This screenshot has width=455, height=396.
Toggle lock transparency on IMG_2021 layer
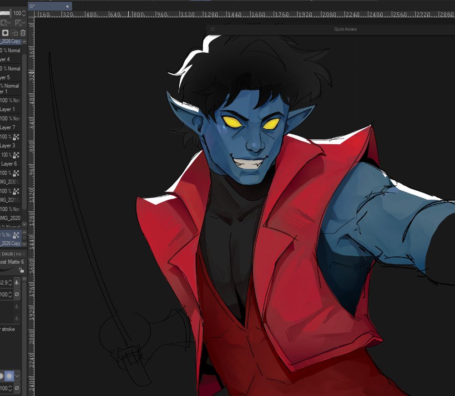16,191
